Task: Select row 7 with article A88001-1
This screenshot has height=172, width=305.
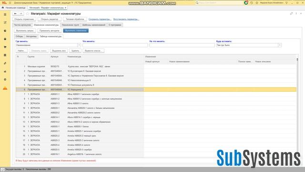Action: click(x=156, y=94)
